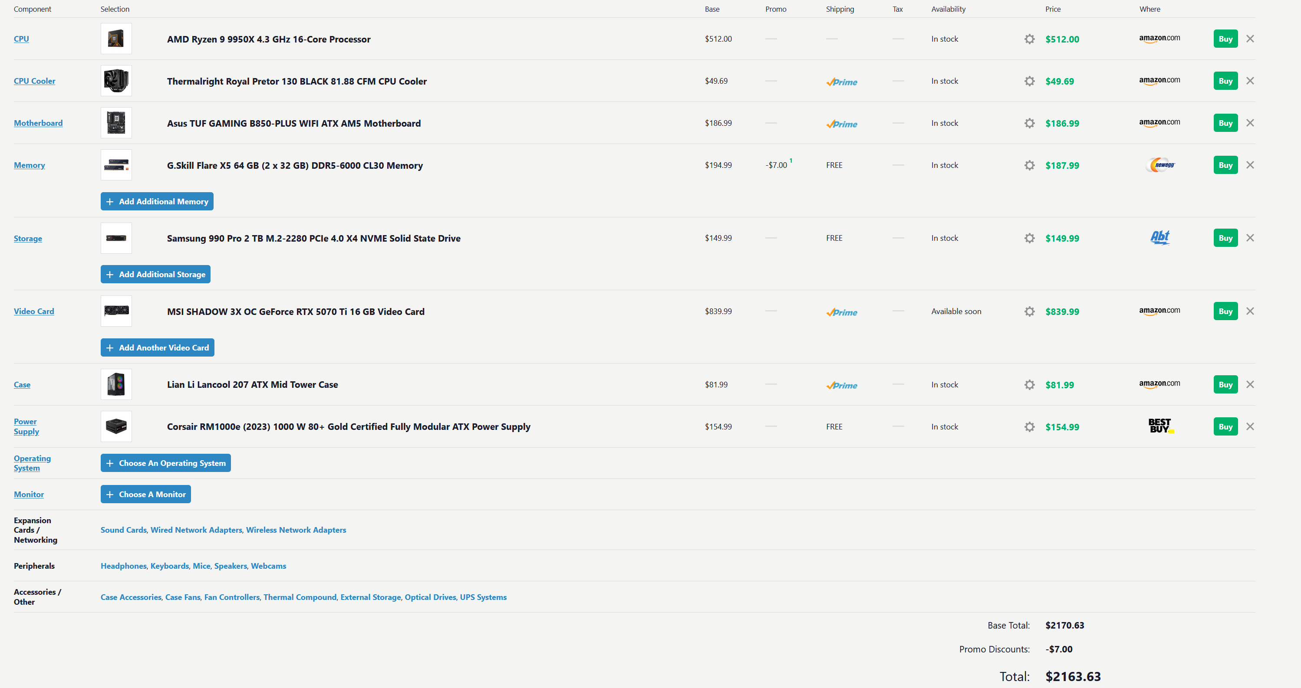Buy the Asus TUF GAMING B850-PLUS motherboard
The image size is (1301, 688).
coord(1225,123)
